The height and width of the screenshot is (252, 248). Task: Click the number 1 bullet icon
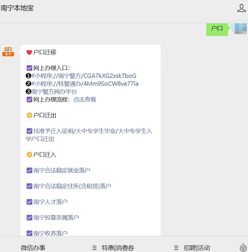pyautogui.click(x=29, y=76)
